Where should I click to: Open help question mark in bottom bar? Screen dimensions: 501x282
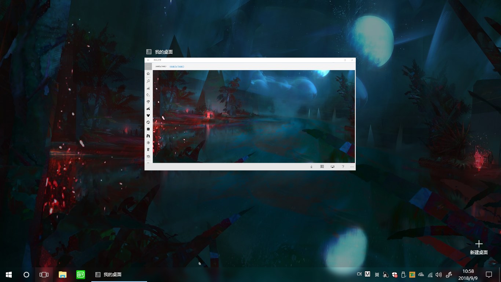343,167
